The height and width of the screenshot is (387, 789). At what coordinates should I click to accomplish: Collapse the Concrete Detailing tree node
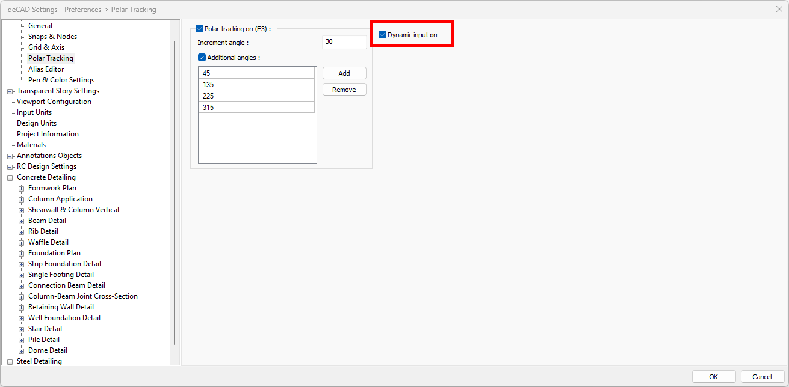pos(10,178)
